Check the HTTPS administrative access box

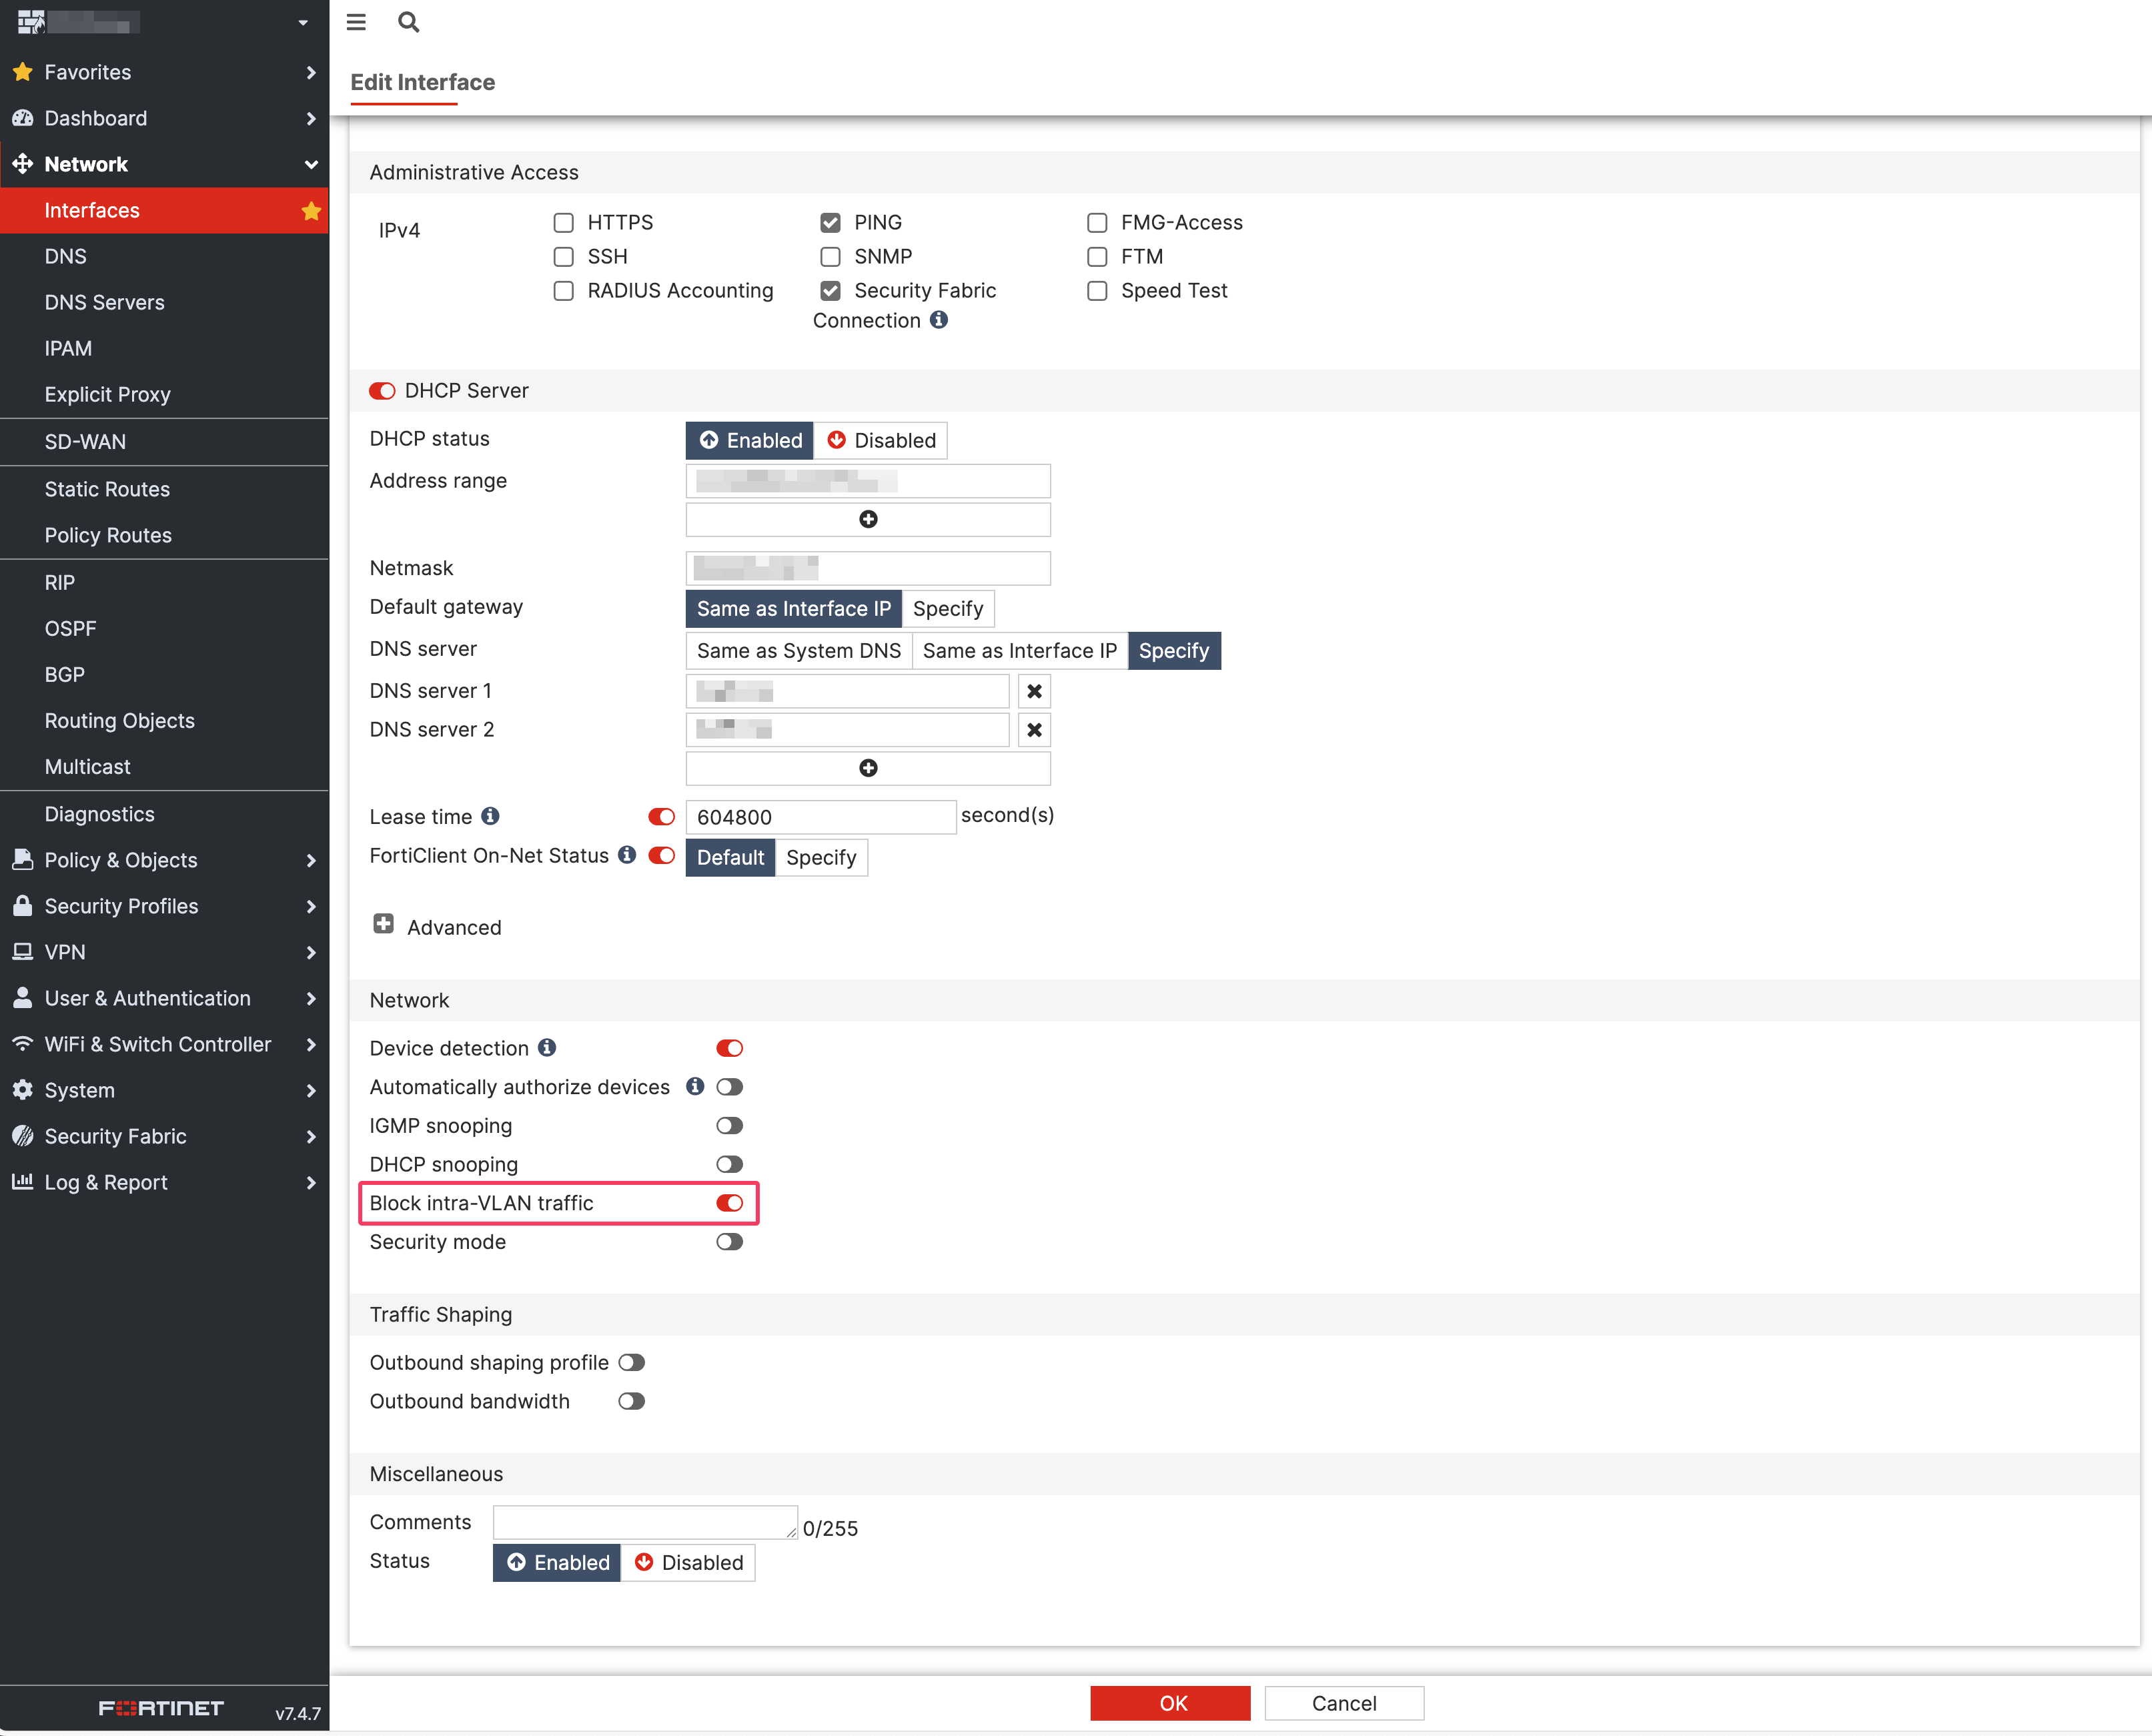[x=564, y=222]
